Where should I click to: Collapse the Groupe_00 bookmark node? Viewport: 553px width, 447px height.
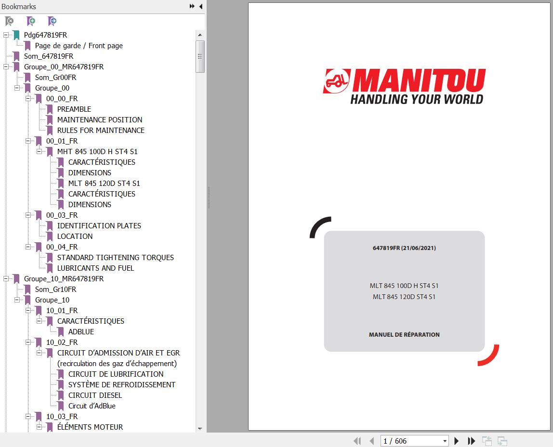tap(17, 88)
